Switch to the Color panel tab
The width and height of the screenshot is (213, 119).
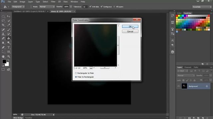179,13
